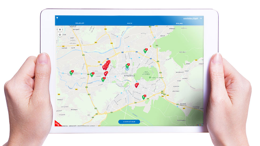Image resolution: width=260 pixels, height=146 pixels.
Task: Tap the green pin with blue location circle
Action: click(127, 66)
